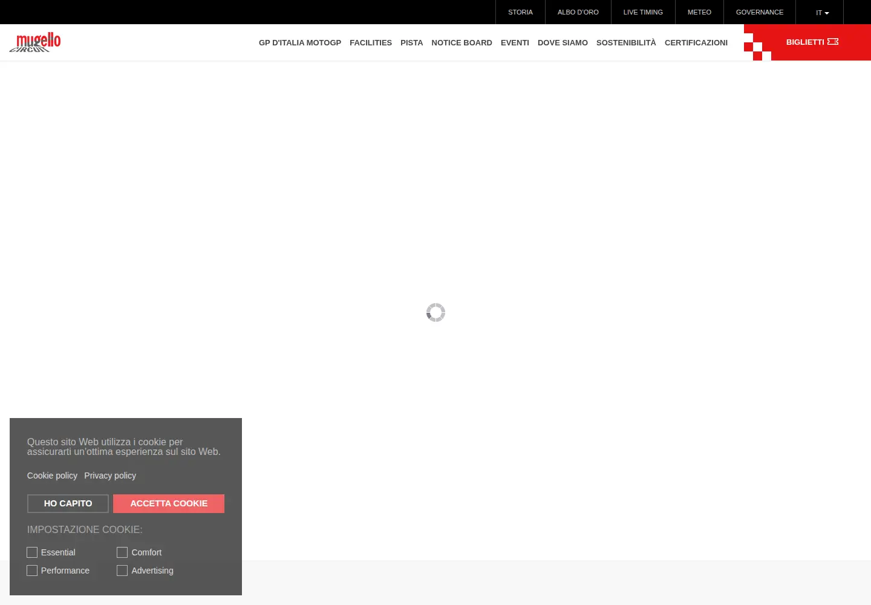This screenshot has width=871, height=605.
Task: Open the Facilities menu
Action: point(371,43)
